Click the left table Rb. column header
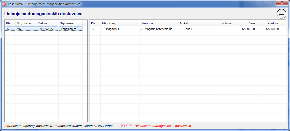Viewport: 290px width, 131px height. click(x=10, y=23)
